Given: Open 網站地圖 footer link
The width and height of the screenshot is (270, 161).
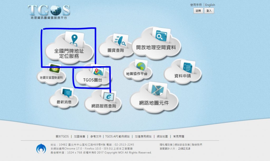Looking at the screenshot, I should tap(162, 136).
